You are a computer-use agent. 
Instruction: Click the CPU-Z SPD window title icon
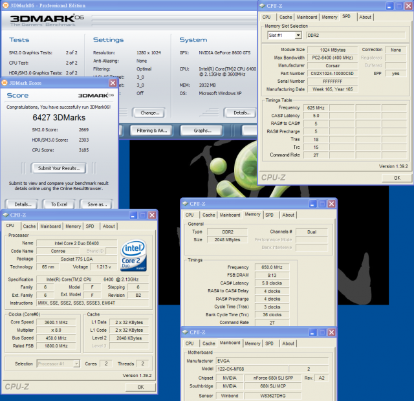(x=262, y=6)
